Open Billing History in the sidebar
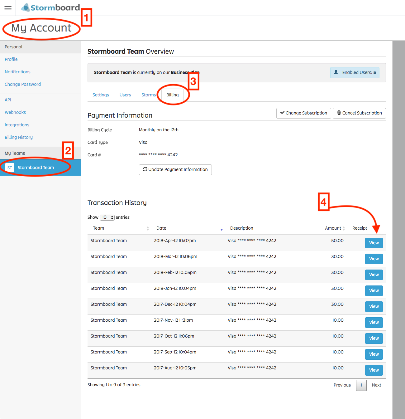Screen dimensions: 405x419 [x=19, y=137]
